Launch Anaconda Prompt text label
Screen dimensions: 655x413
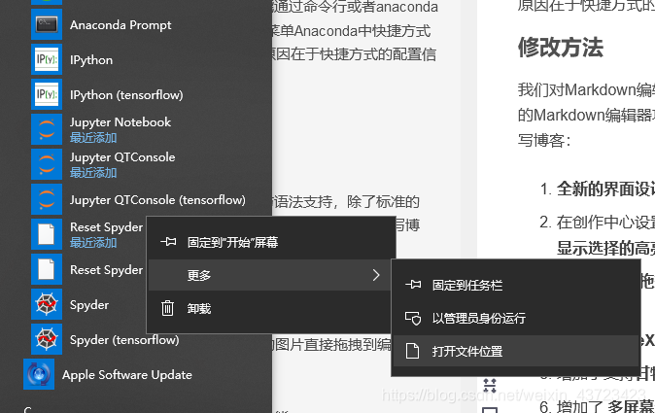121,25
